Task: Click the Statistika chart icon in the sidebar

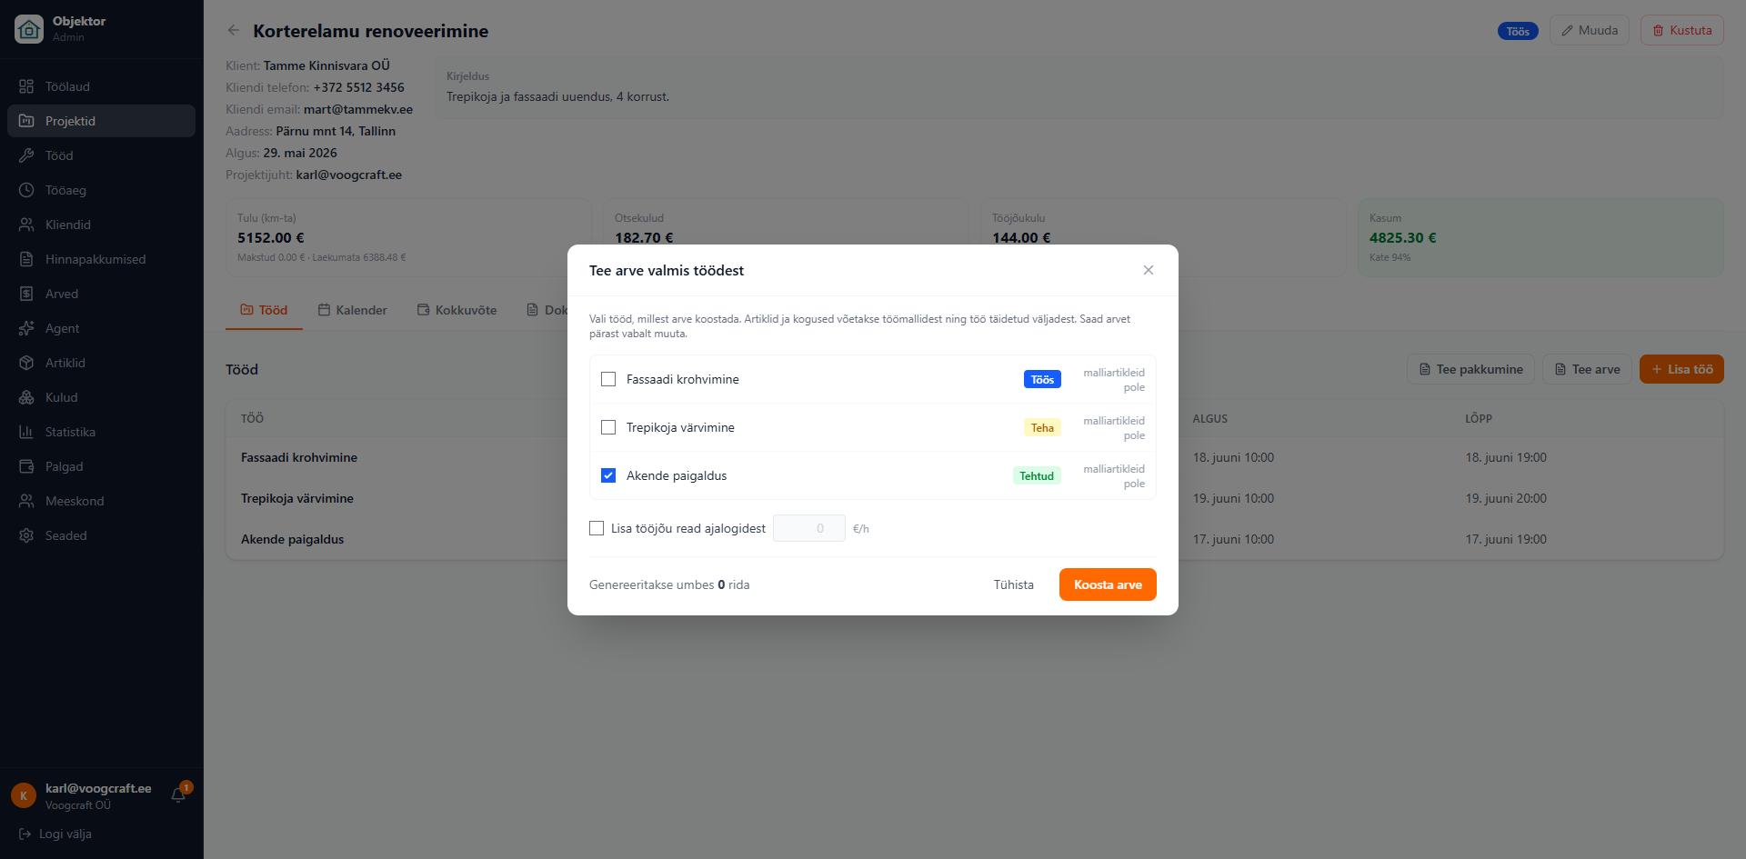Action: pos(26,432)
